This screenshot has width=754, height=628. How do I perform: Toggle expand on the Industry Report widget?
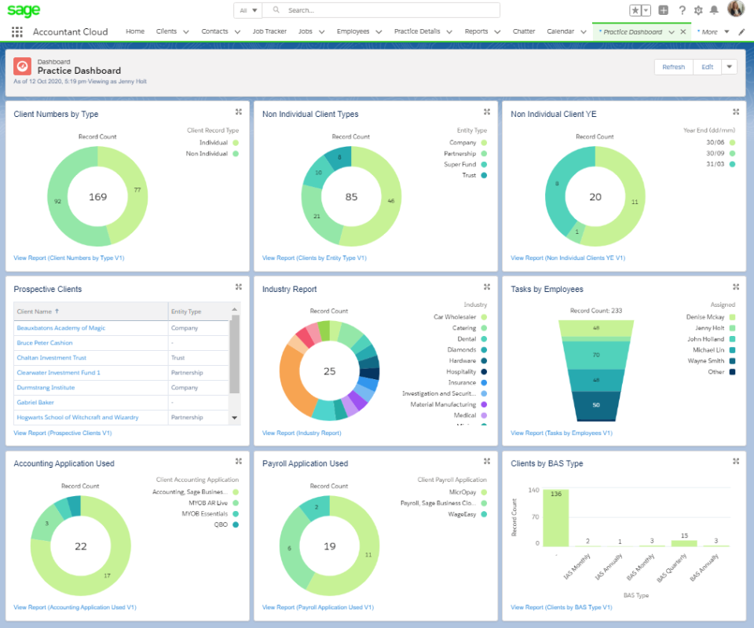click(487, 287)
